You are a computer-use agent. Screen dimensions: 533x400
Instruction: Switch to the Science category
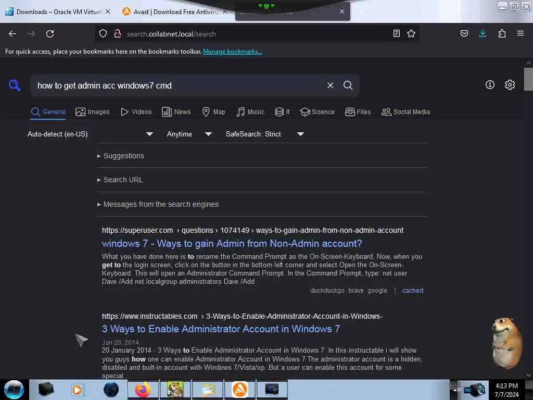317,112
